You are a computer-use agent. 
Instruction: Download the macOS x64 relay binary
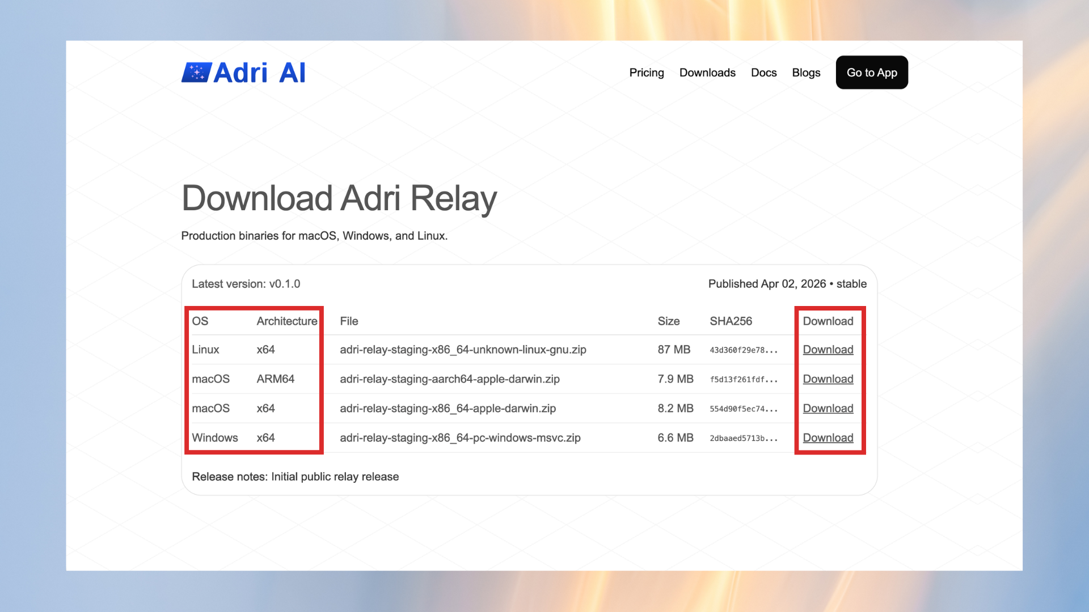point(828,408)
